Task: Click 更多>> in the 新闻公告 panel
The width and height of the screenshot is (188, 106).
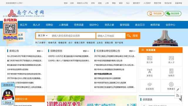Action: coord(40,51)
